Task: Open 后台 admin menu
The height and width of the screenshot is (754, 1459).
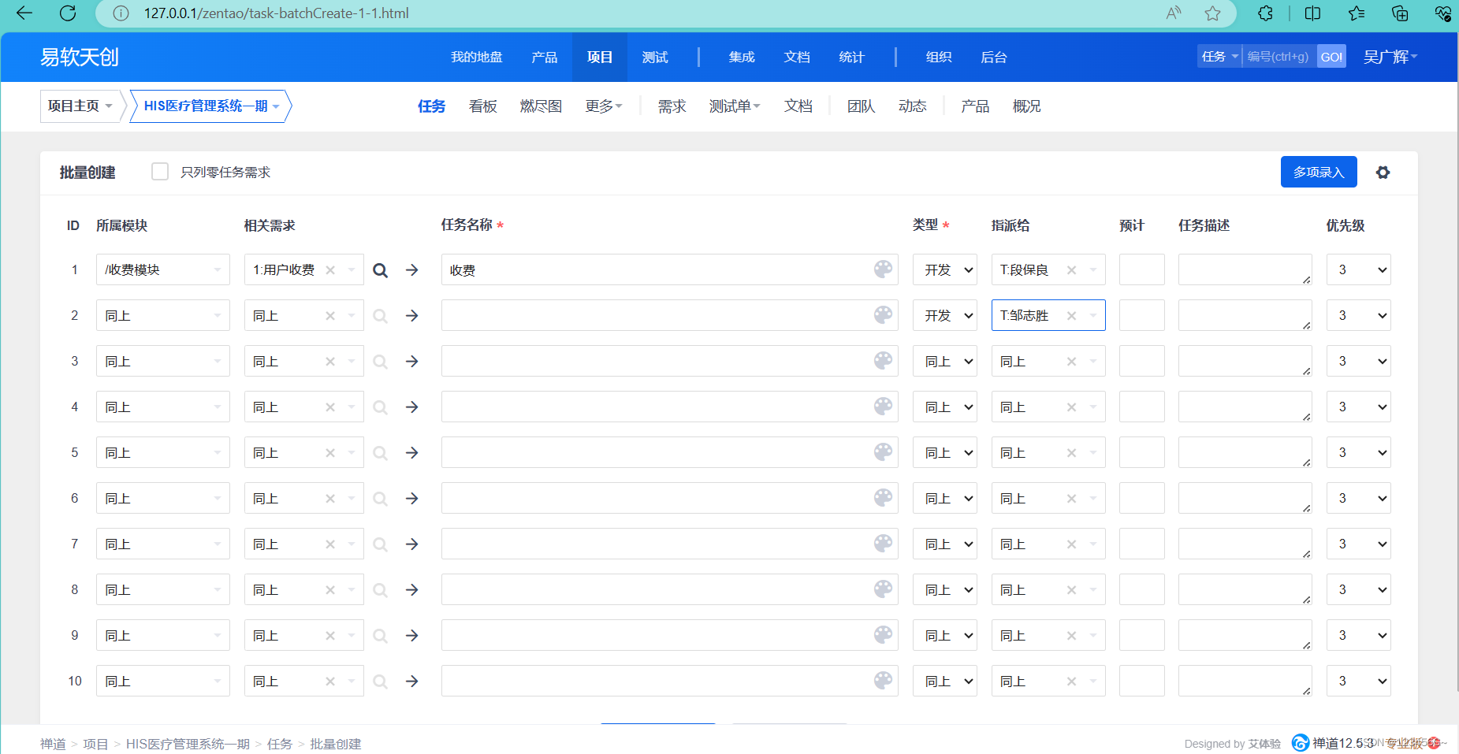Action: [994, 58]
